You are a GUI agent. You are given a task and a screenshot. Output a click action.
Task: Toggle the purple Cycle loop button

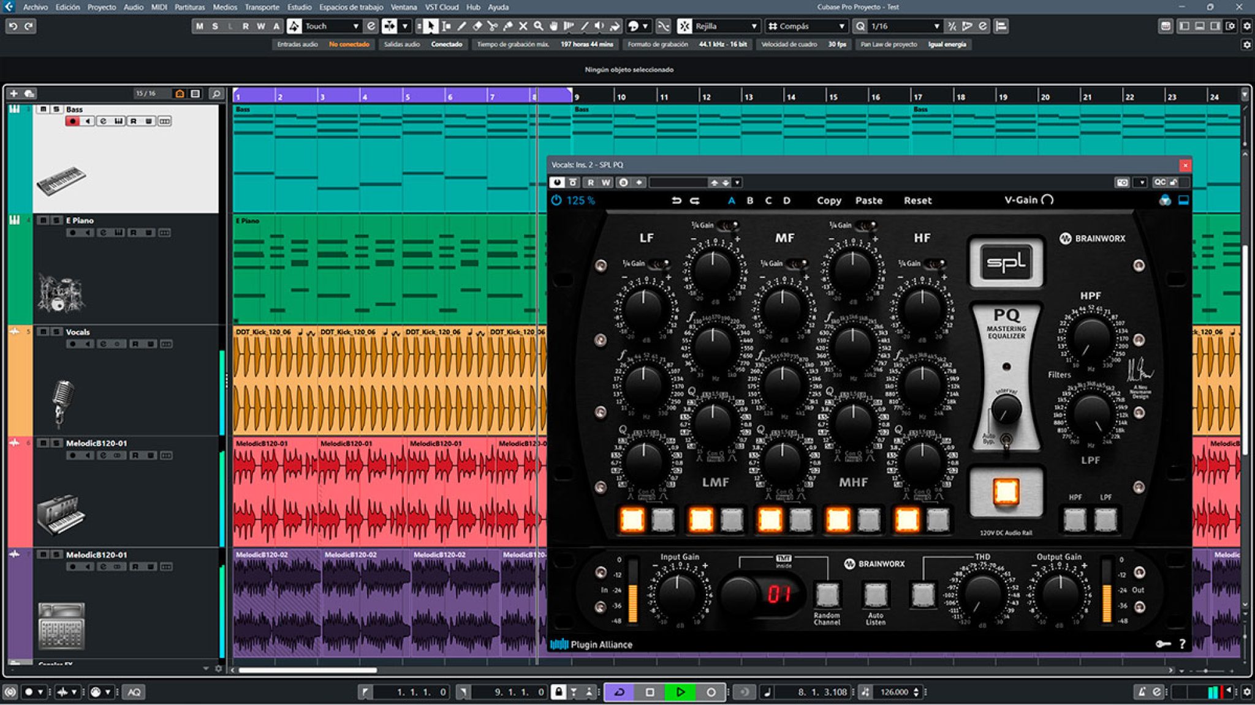pos(620,692)
